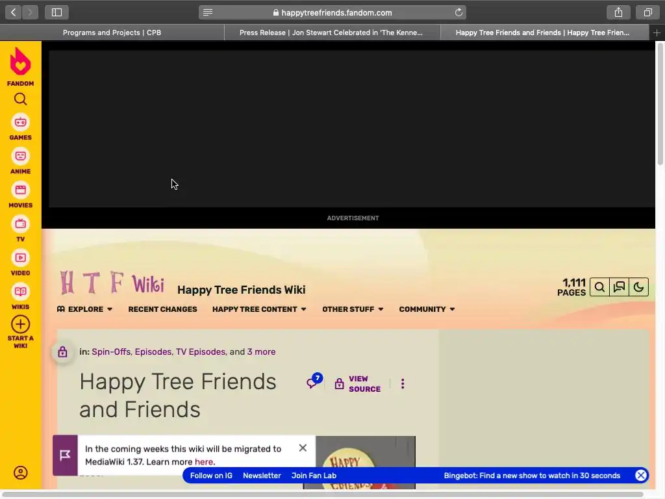Screen dimensions: 665x499
Task: Click the page protection lock icon
Action: point(62,352)
